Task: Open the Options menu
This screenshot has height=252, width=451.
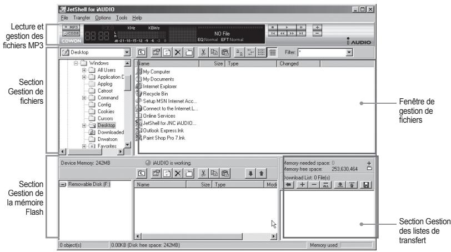Action: tap(103, 18)
